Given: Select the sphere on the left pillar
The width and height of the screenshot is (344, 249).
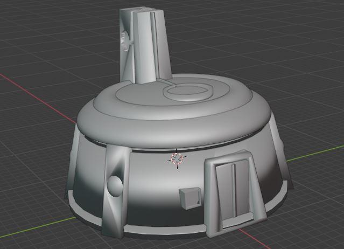Looking at the screenshot, I should coord(115,186).
